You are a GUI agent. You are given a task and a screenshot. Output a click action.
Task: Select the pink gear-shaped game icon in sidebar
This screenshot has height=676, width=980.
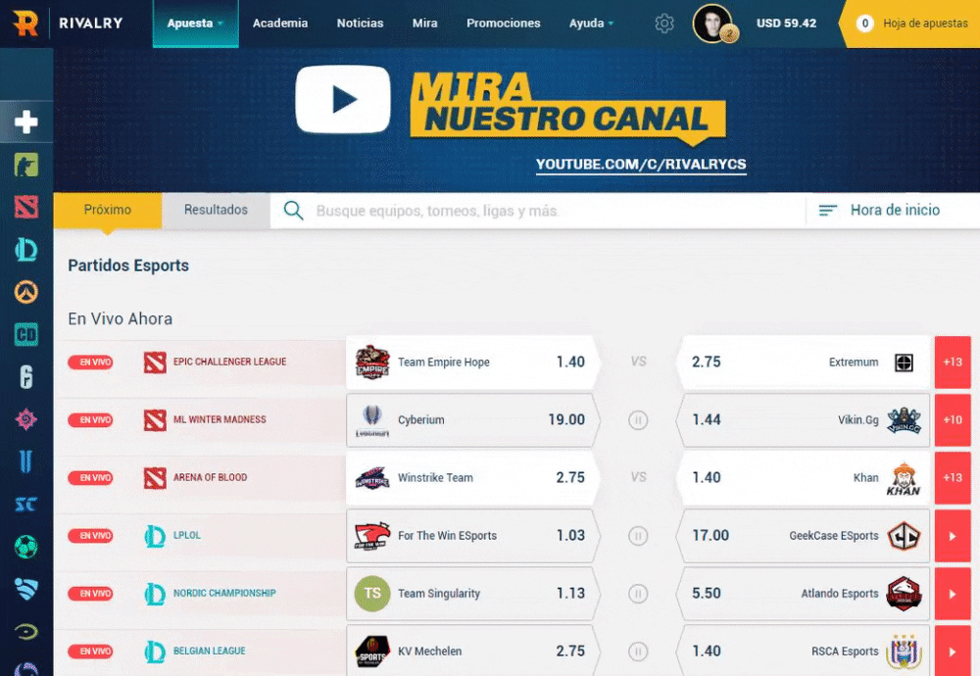click(x=26, y=420)
